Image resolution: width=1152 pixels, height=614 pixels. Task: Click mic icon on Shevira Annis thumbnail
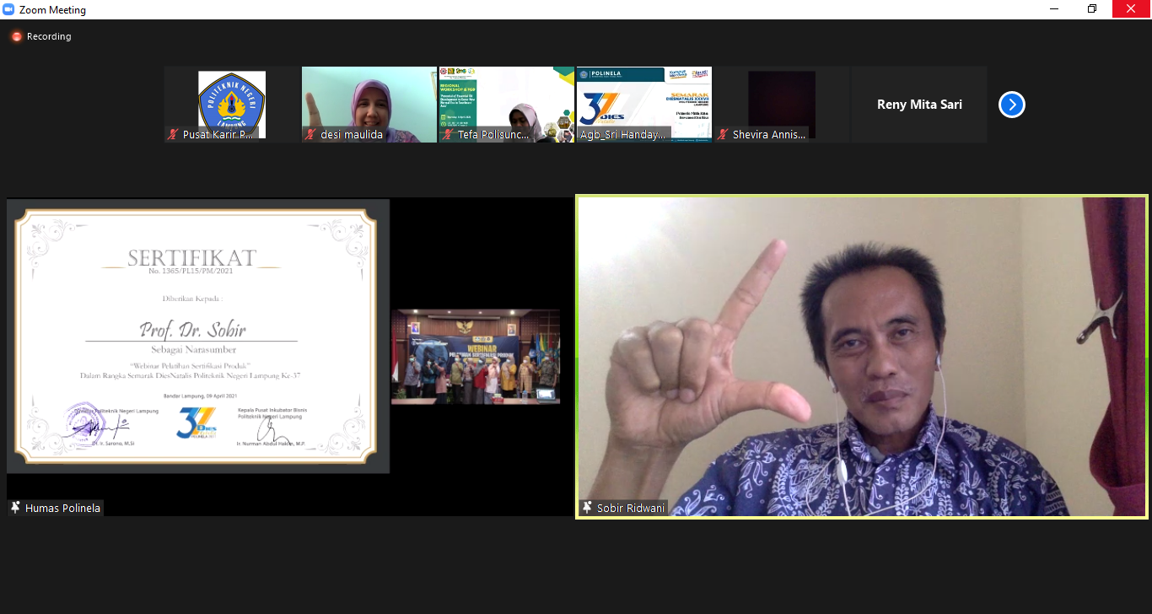point(721,134)
